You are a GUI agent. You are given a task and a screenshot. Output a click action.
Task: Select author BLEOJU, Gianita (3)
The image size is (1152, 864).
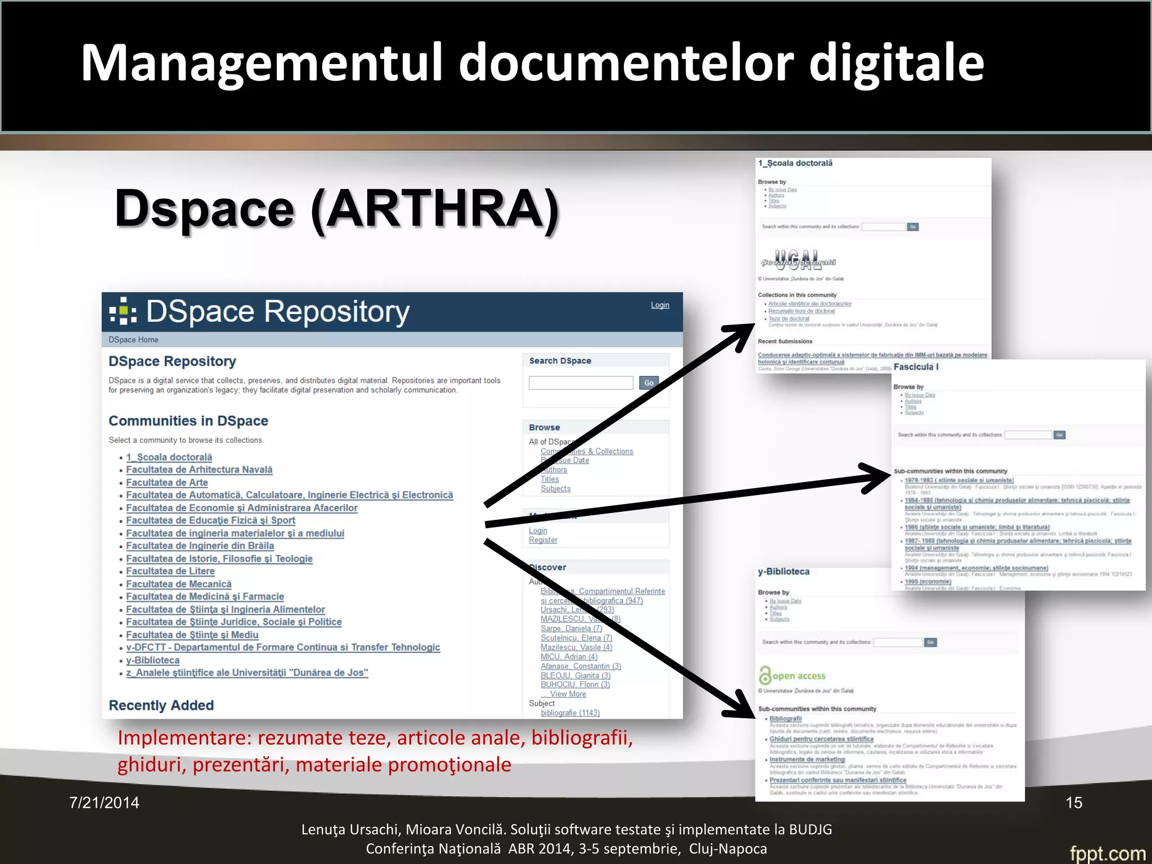tap(575, 676)
